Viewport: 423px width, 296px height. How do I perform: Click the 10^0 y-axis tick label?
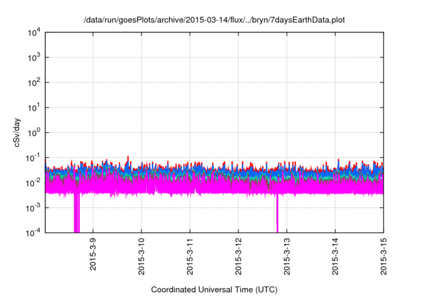tap(34, 133)
